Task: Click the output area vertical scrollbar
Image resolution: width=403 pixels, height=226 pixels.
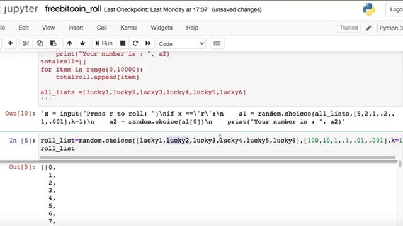Action: [x=400, y=164]
